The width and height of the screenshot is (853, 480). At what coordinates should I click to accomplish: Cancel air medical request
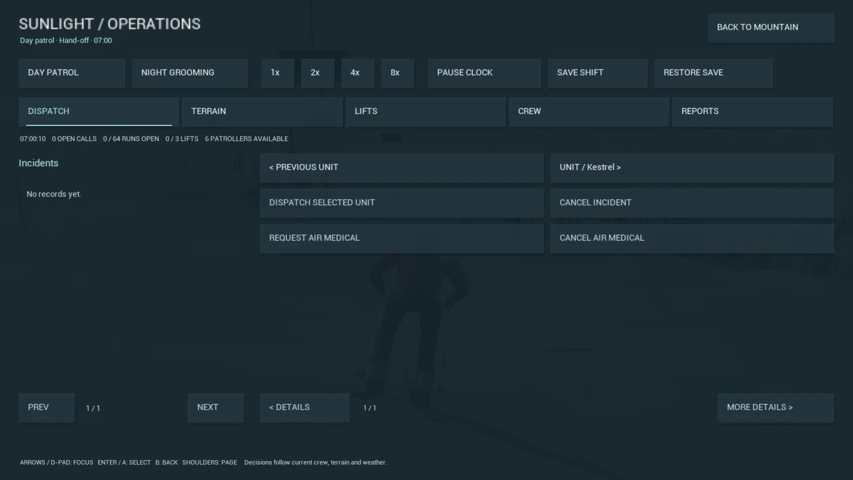pos(692,238)
